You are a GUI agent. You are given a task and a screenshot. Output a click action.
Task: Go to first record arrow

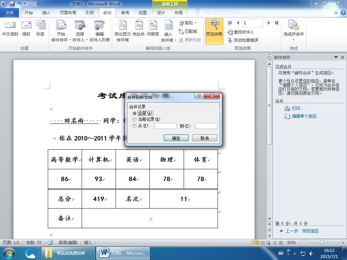coord(230,23)
